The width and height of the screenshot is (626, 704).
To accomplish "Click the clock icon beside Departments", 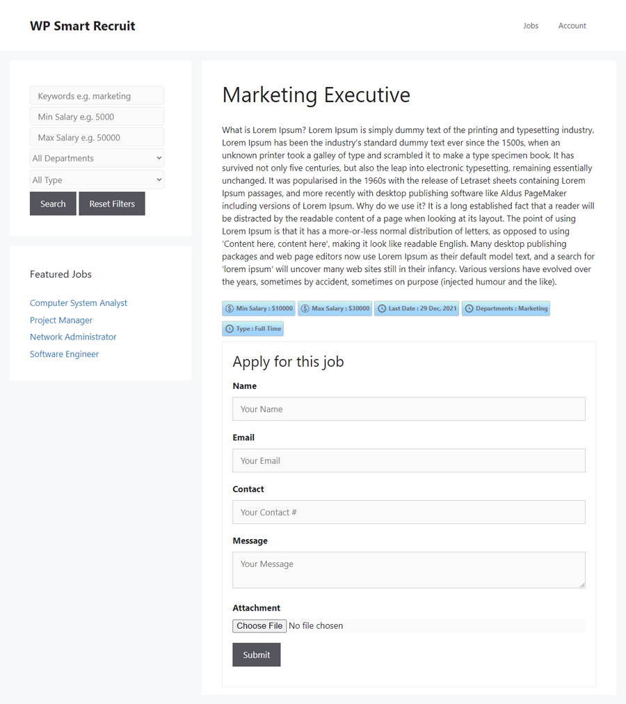I will point(469,308).
